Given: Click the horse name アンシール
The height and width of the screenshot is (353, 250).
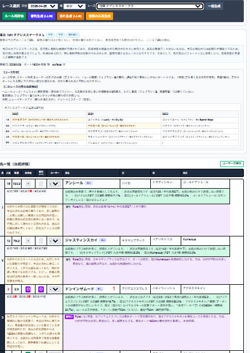Looking at the screenshot, I should point(74,183).
